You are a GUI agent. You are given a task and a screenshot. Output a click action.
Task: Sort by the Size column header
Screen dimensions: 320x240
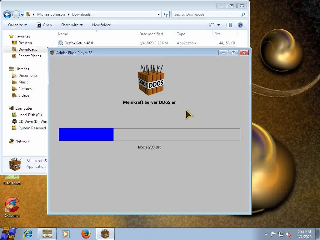coord(217,34)
